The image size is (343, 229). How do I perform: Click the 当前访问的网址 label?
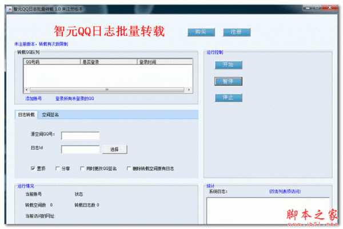pyautogui.click(x=40, y=216)
